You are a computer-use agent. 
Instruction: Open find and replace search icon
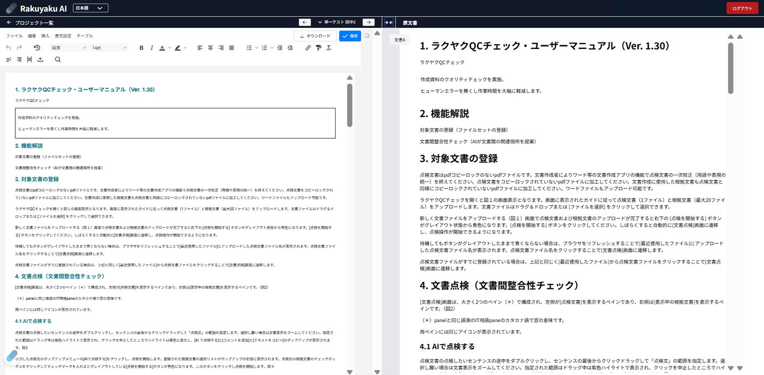point(58,59)
